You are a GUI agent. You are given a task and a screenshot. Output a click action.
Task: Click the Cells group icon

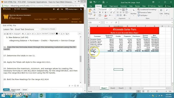click(161, 10)
